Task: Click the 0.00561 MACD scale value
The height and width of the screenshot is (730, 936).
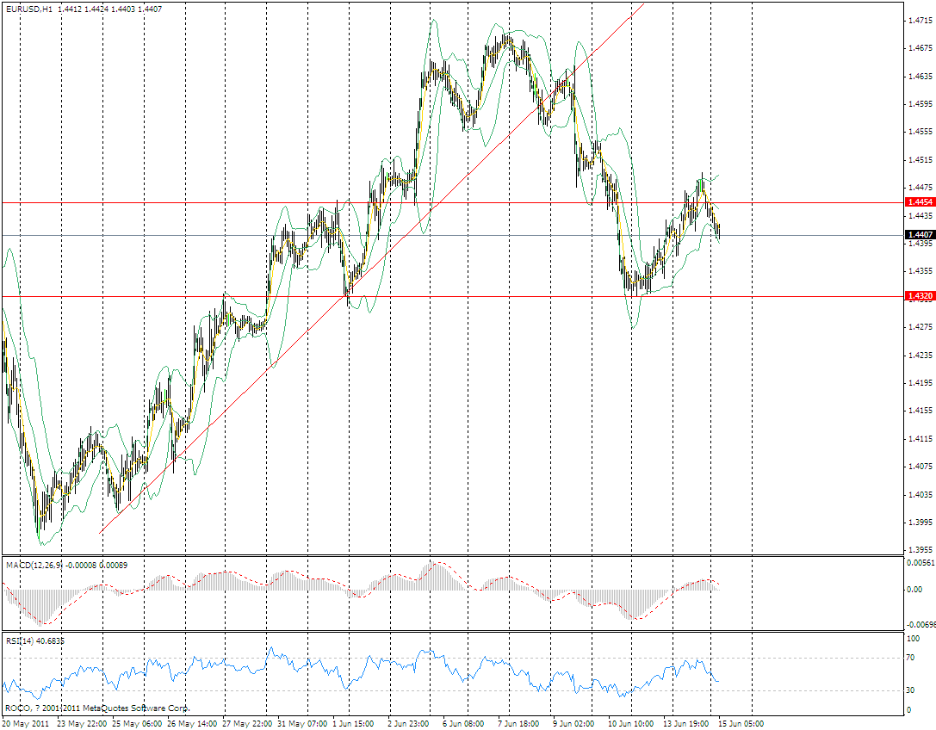Action: (x=920, y=562)
